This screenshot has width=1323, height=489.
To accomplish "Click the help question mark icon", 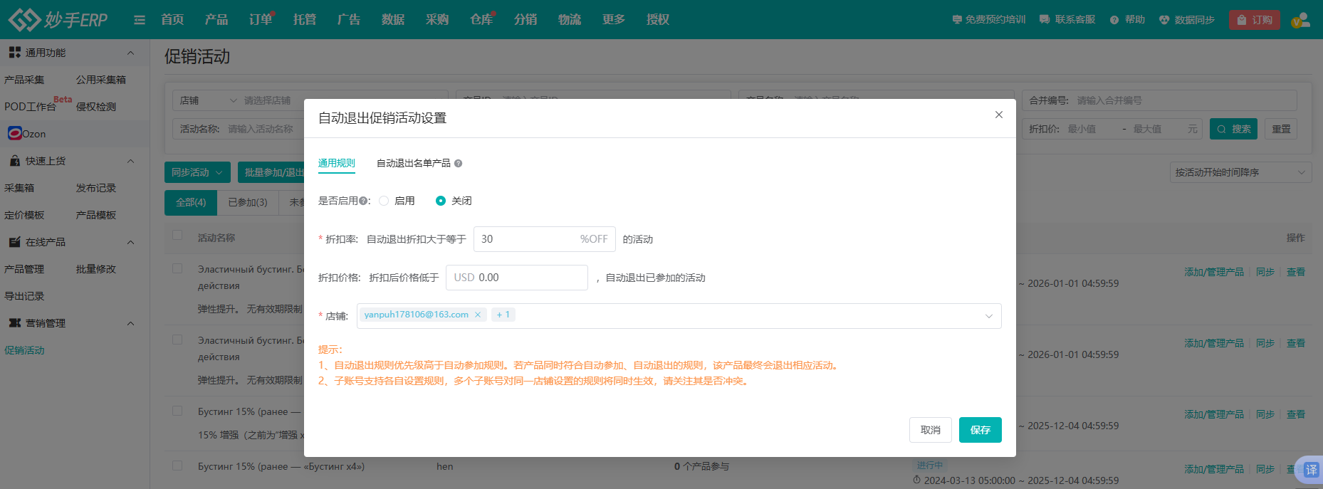I will pos(1114,20).
